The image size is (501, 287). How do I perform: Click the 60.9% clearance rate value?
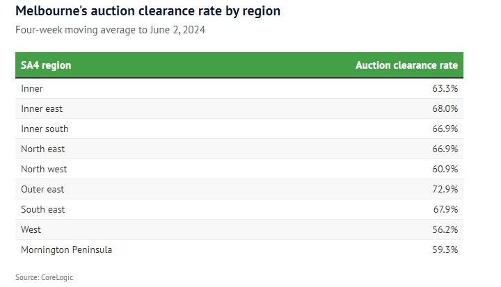pos(445,169)
